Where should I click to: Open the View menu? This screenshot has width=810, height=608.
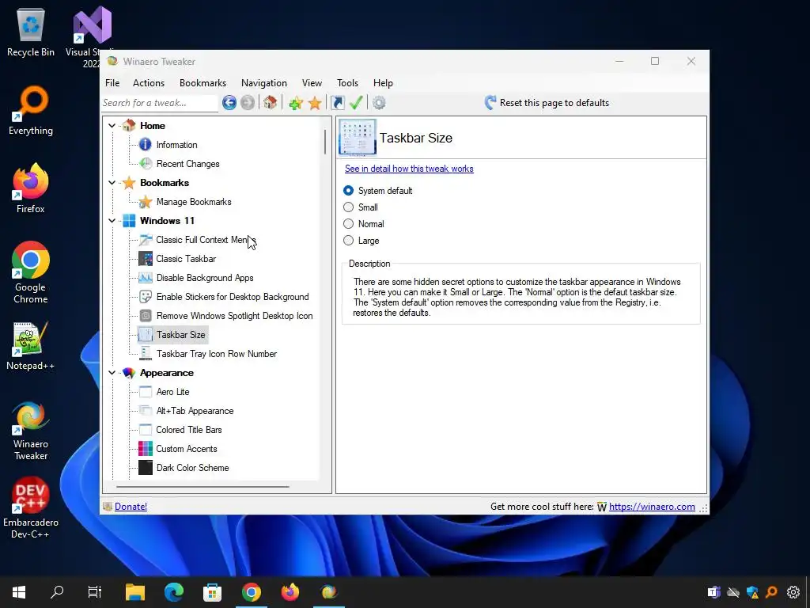(x=312, y=82)
